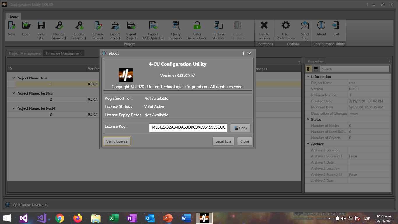Open the Legal Eula button

[x=223, y=141]
